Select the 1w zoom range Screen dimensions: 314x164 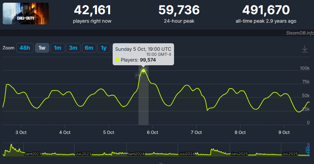tap(42, 48)
